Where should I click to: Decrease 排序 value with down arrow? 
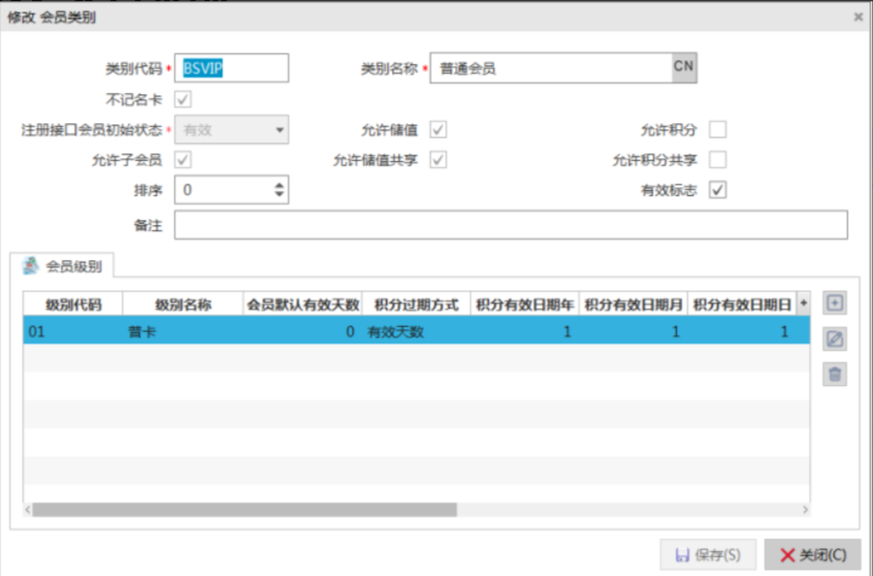click(x=280, y=196)
